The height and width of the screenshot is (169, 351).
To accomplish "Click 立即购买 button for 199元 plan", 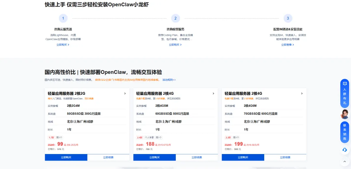I will point(243,157).
